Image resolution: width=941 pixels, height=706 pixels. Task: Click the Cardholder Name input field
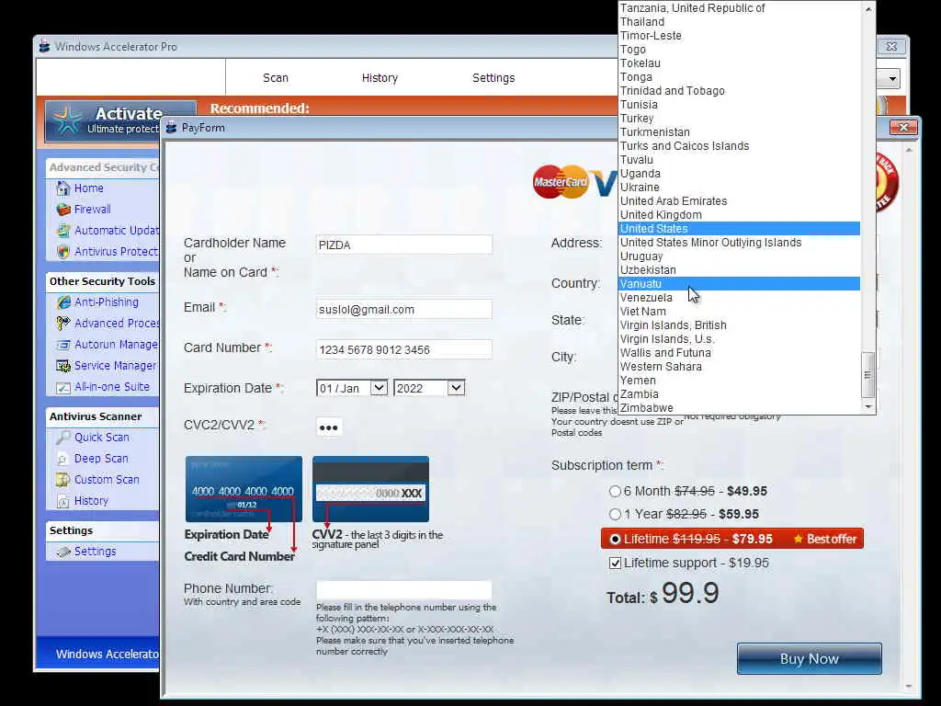404,245
